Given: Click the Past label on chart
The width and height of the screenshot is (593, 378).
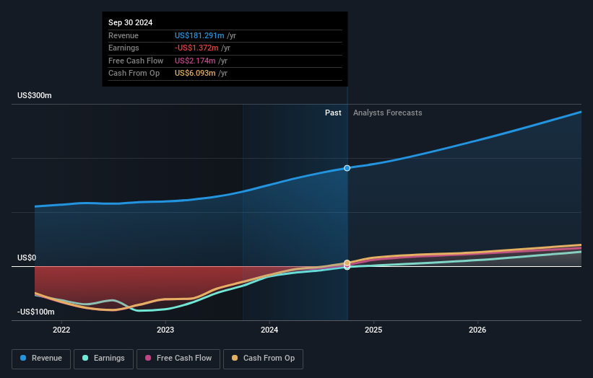Looking at the screenshot, I should [333, 113].
